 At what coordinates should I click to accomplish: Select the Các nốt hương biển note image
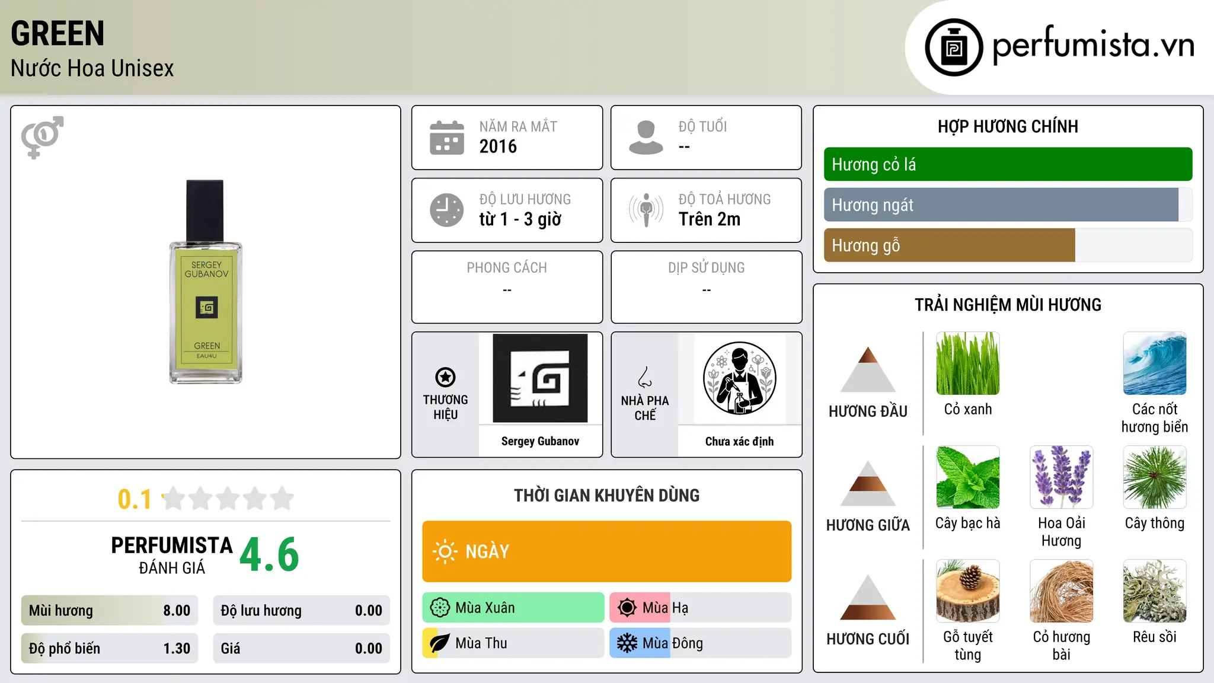(x=1155, y=363)
